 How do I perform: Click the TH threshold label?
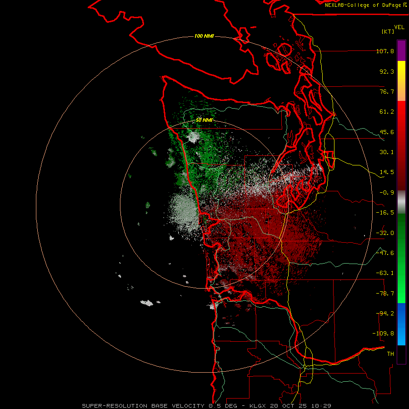click(x=390, y=354)
